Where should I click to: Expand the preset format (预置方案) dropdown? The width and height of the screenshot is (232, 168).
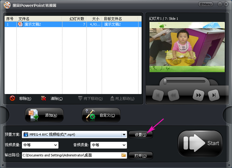click(124, 135)
